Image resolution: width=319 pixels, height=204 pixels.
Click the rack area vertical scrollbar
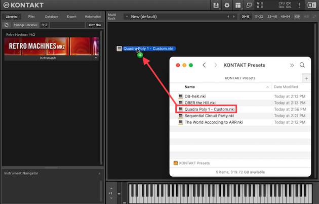coord(315,100)
